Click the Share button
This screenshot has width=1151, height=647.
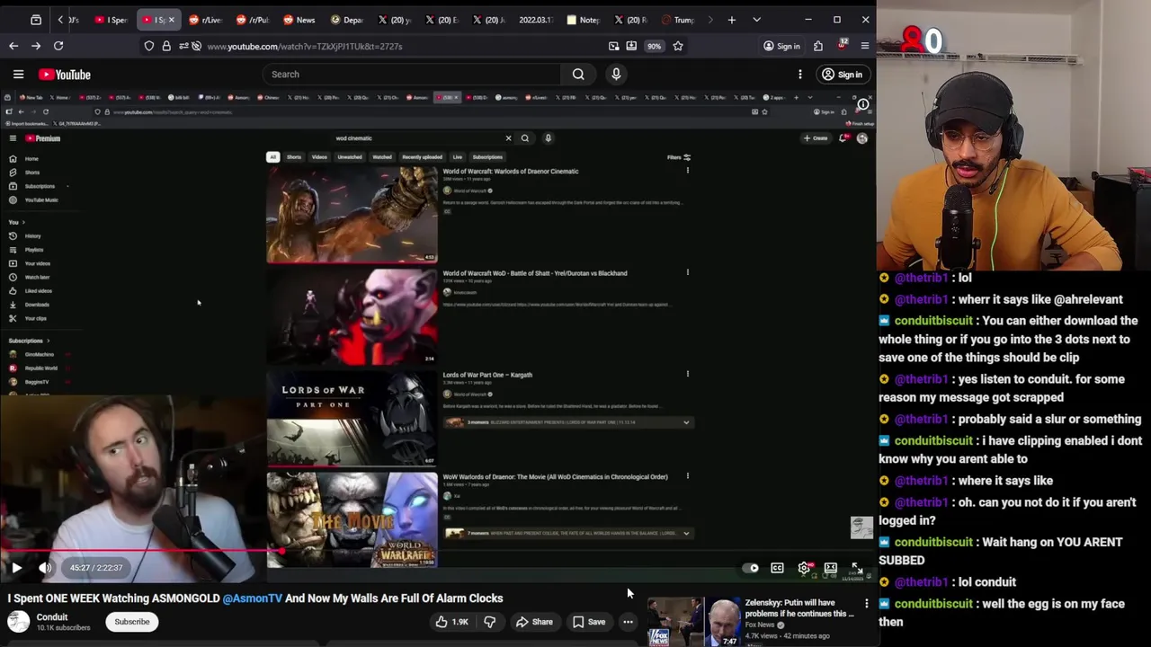[x=534, y=622]
